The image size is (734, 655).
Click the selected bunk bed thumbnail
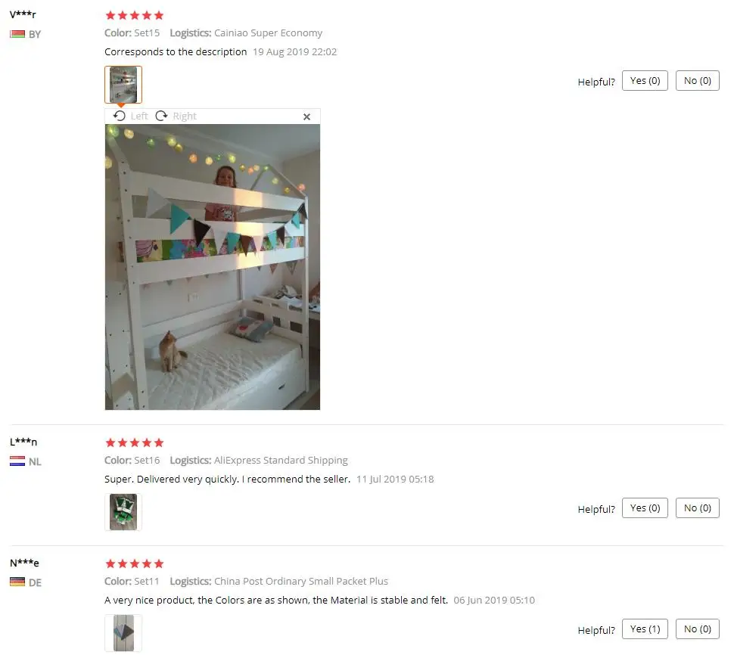[123, 85]
